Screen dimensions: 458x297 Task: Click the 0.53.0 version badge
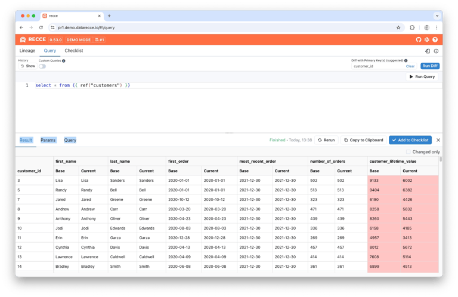55,40
